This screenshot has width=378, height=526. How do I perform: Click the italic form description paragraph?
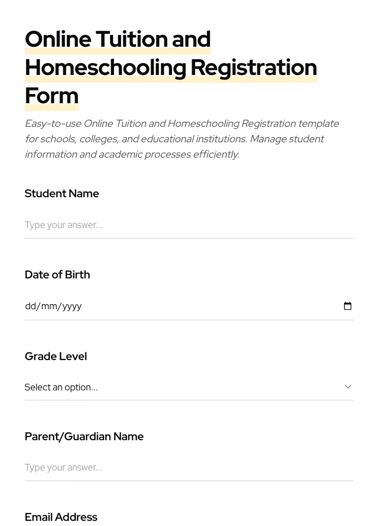182,139
